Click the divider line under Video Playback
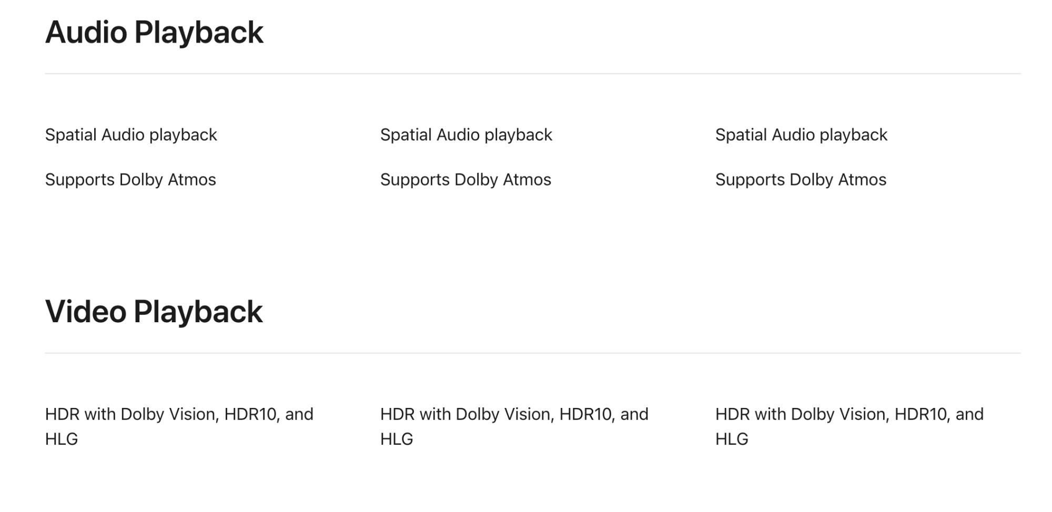The width and height of the screenshot is (1052, 512). click(533, 353)
